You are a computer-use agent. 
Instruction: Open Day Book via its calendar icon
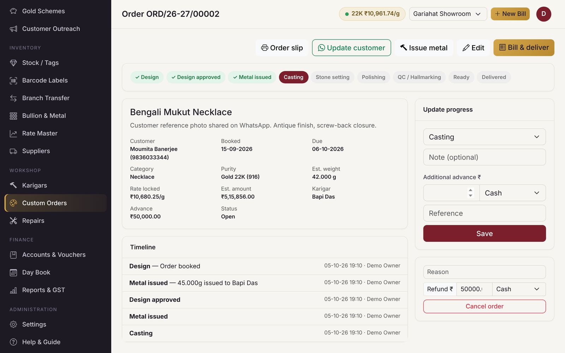click(x=13, y=273)
